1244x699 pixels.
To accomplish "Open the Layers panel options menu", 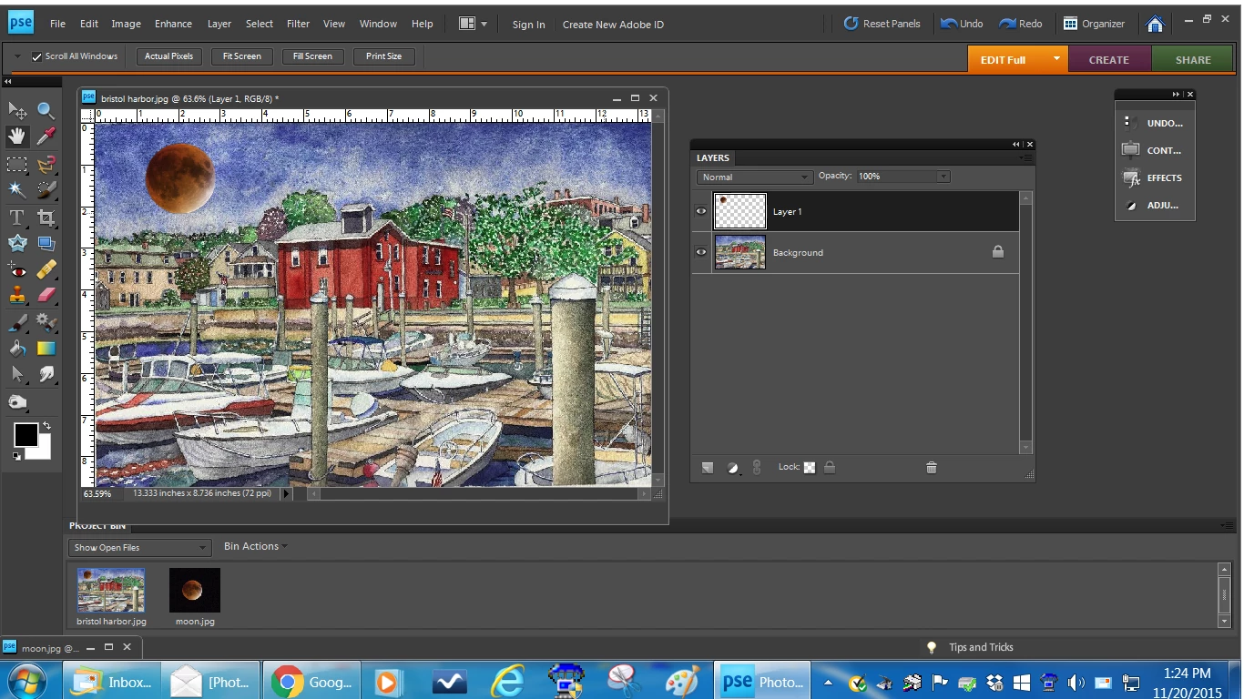I will (x=1026, y=157).
